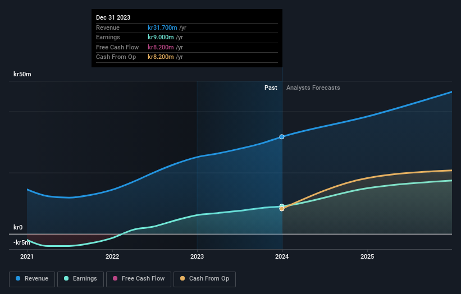This screenshot has width=461, height=294.
Task: Toggle the Revenue legend button
Action: point(32,279)
